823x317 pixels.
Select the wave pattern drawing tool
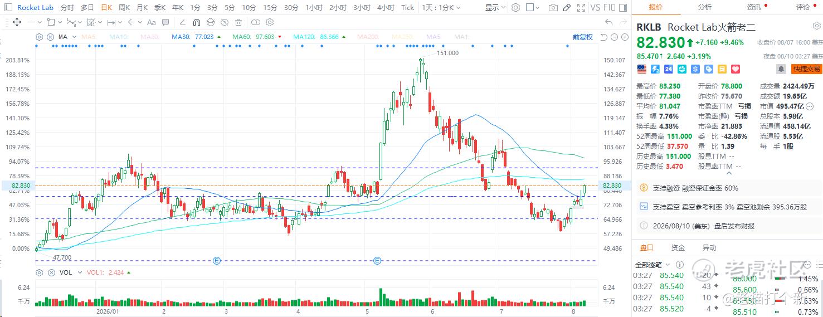pyautogui.click(x=71, y=22)
